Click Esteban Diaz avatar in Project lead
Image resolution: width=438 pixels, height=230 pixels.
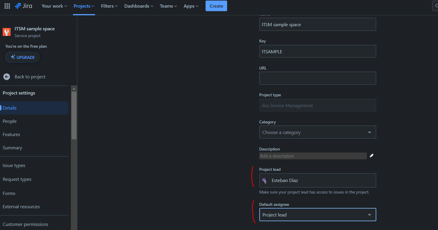click(264, 181)
